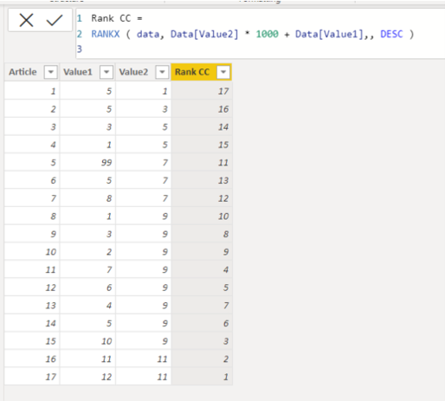The height and width of the screenshot is (401, 445).
Task: Cancel the formula edit with the X icon
Action: pos(26,20)
